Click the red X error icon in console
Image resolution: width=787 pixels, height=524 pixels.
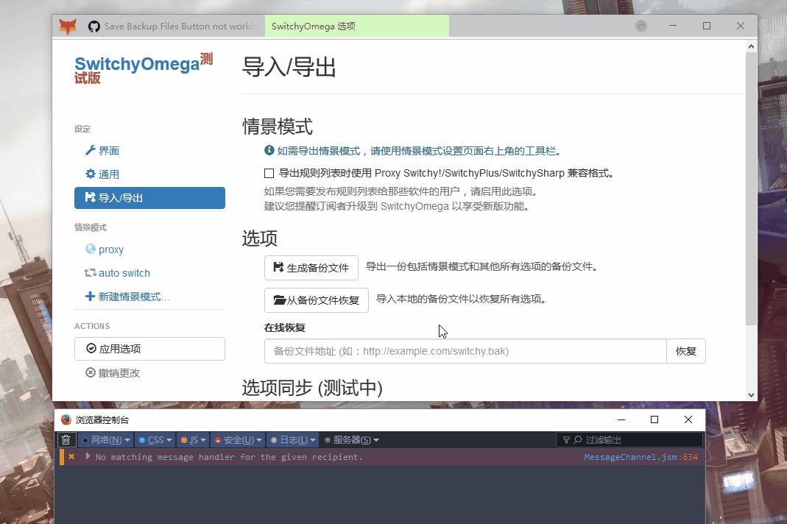(x=71, y=457)
